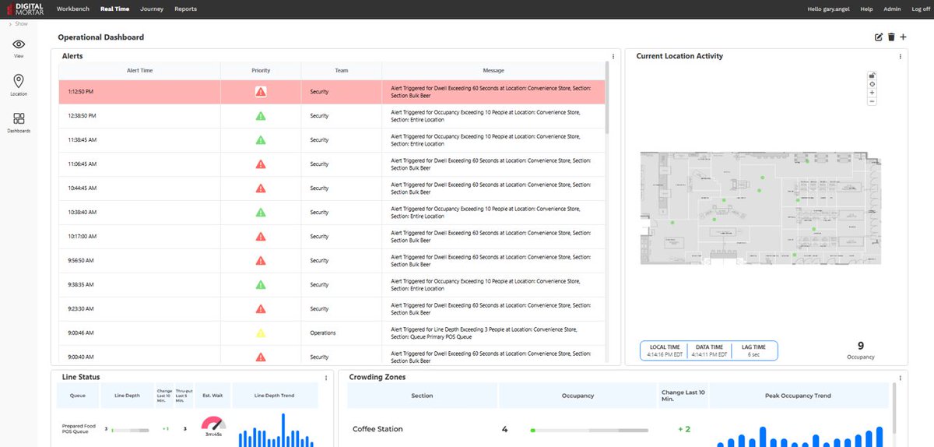Zoom out on the location map
Viewport: 934px width, 447px height.
tap(872, 101)
